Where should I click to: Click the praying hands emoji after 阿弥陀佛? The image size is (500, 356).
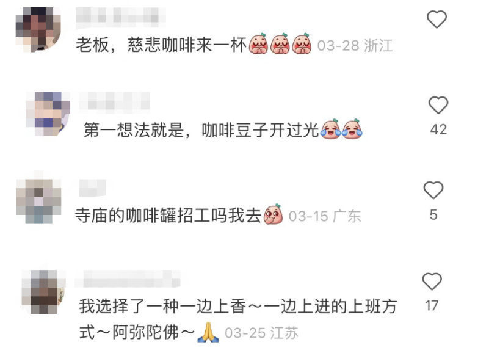(x=208, y=333)
